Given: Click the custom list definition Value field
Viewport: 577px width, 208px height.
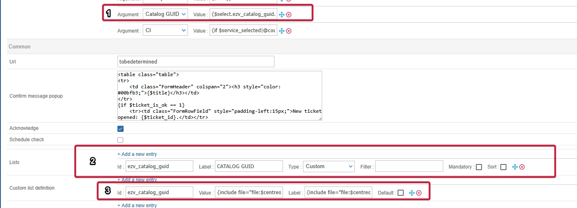Looking at the screenshot, I should [249, 192].
